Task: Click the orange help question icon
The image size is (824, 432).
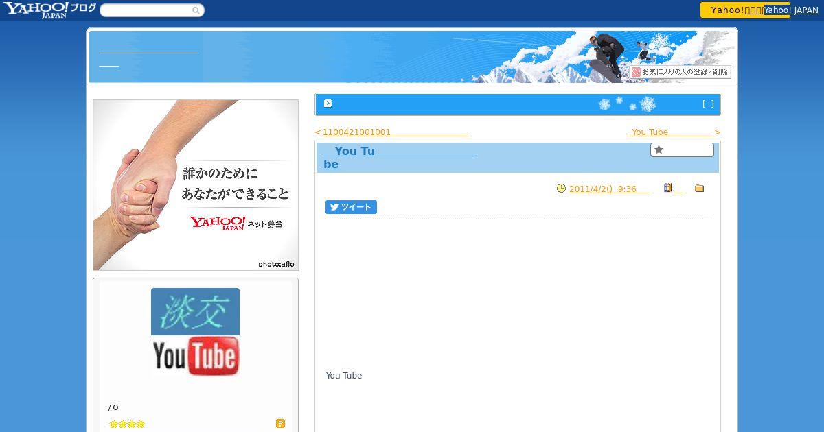Action: (280, 423)
